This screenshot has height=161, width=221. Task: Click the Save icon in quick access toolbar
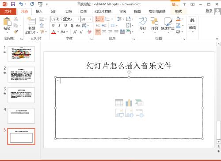(x=13, y=4)
